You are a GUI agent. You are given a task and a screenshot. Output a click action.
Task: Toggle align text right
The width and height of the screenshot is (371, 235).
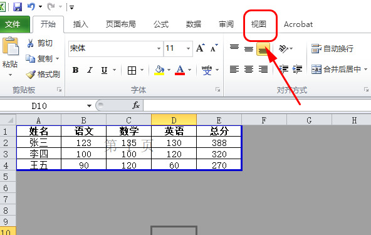pos(263,70)
